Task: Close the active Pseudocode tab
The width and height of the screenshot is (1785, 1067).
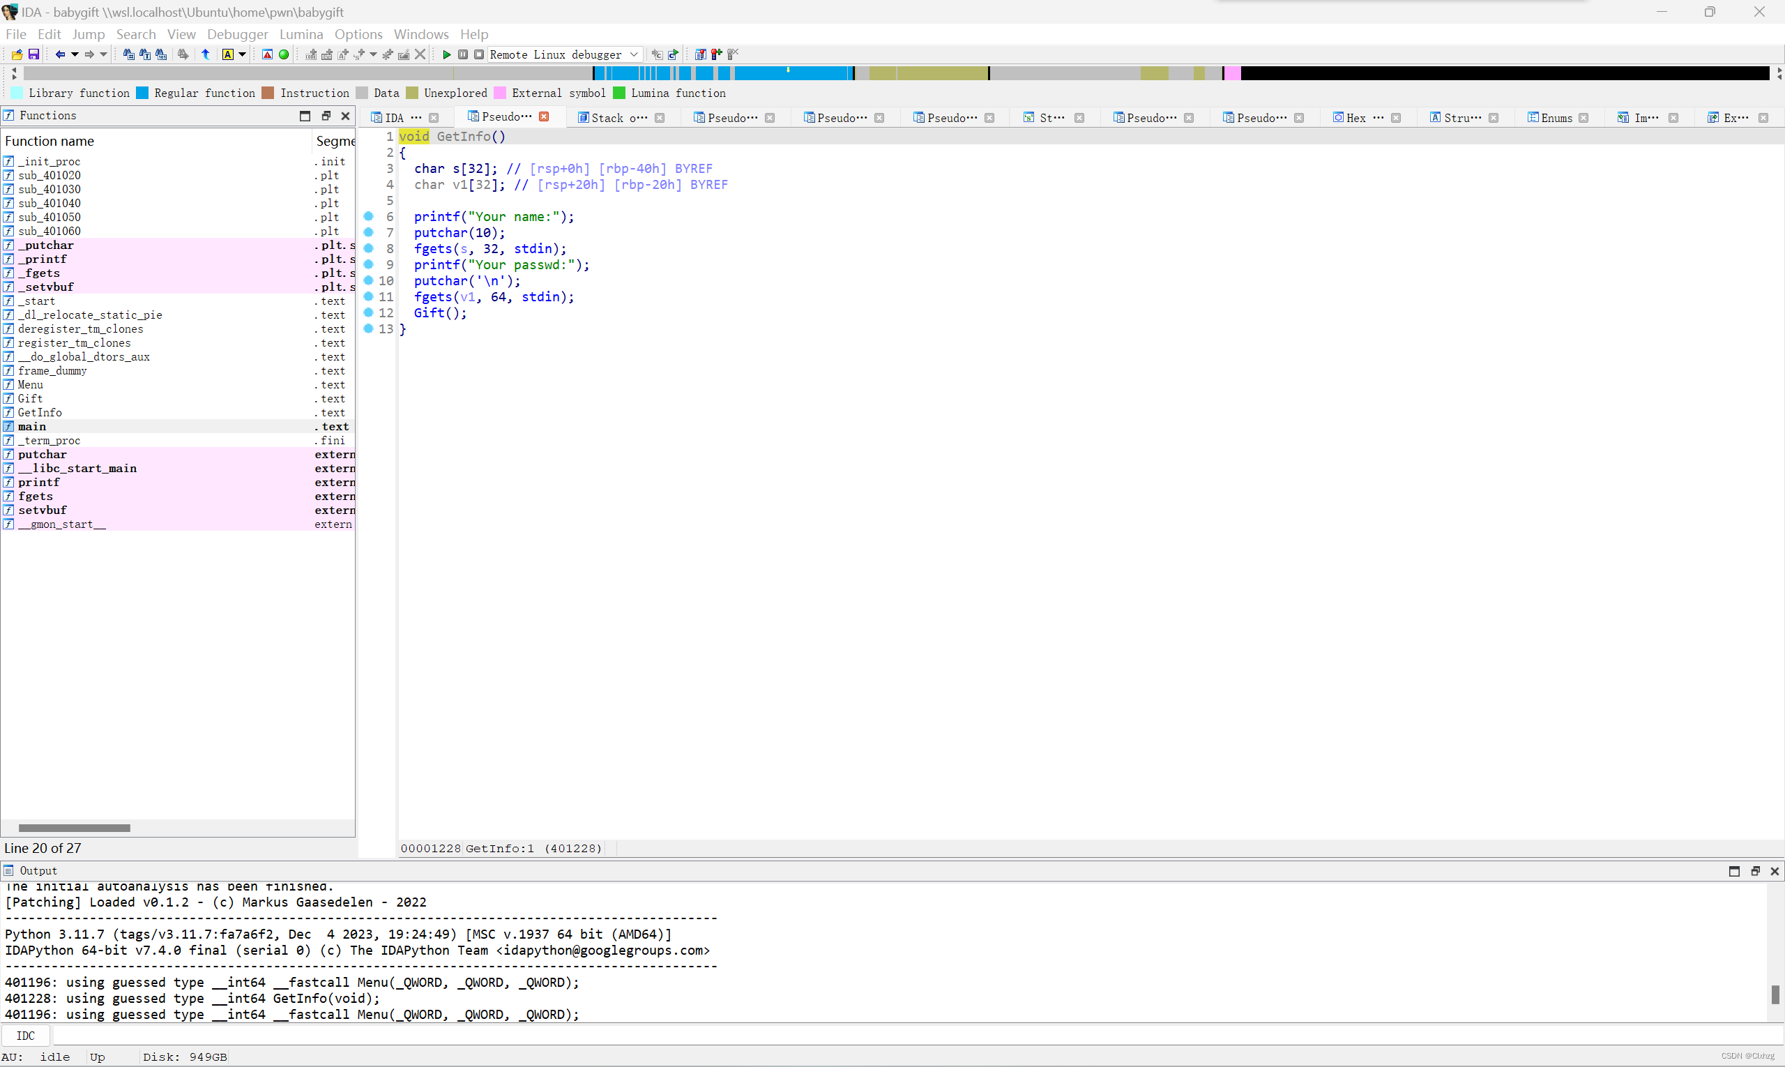Action: [544, 116]
